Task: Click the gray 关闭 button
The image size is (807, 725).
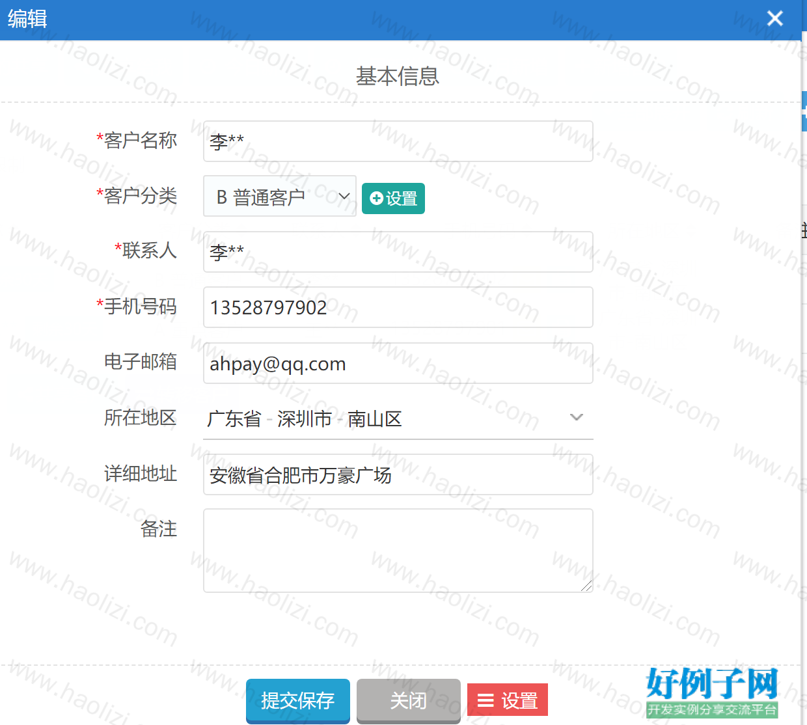Action: click(x=409, y=700)
